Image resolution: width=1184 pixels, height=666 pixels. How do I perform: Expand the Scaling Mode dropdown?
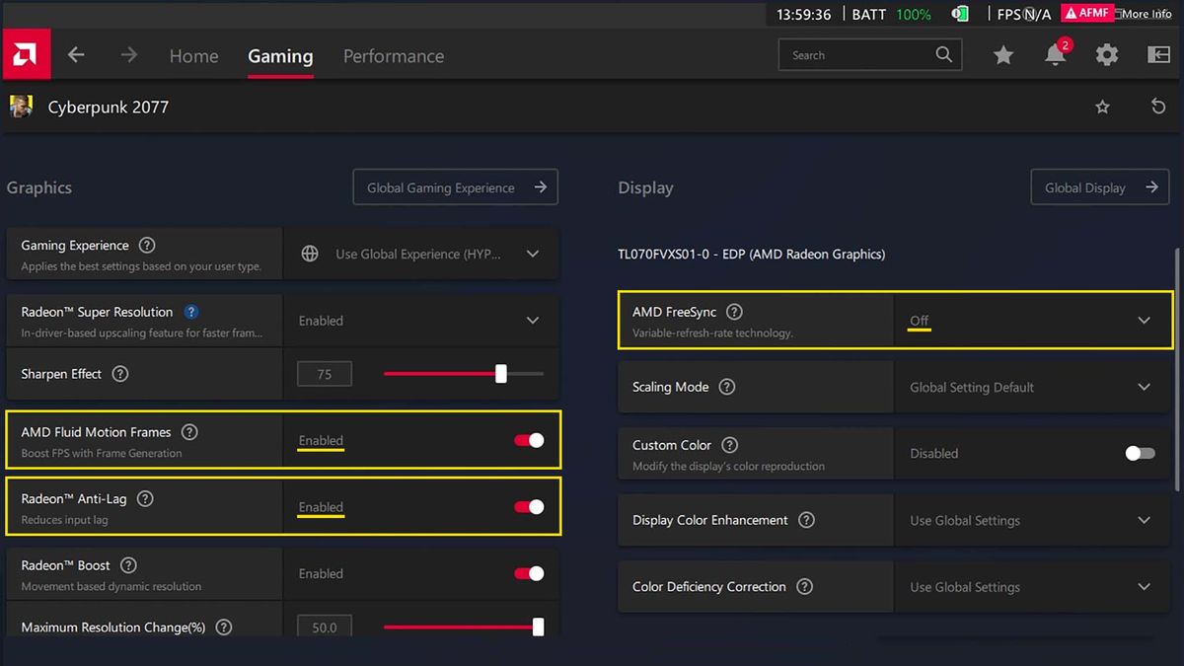click(x=1144, y=387)
